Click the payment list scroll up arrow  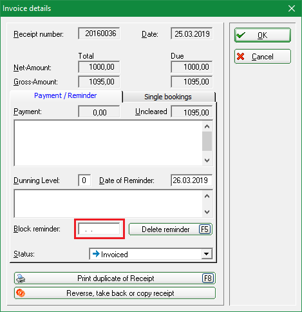(207, 126)
